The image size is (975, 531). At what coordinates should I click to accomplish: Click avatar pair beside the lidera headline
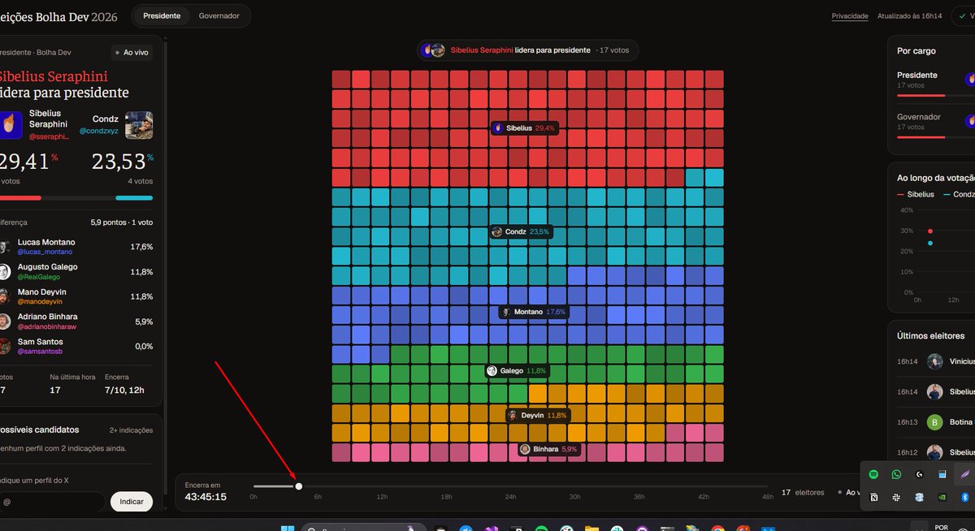pos(435,50)
